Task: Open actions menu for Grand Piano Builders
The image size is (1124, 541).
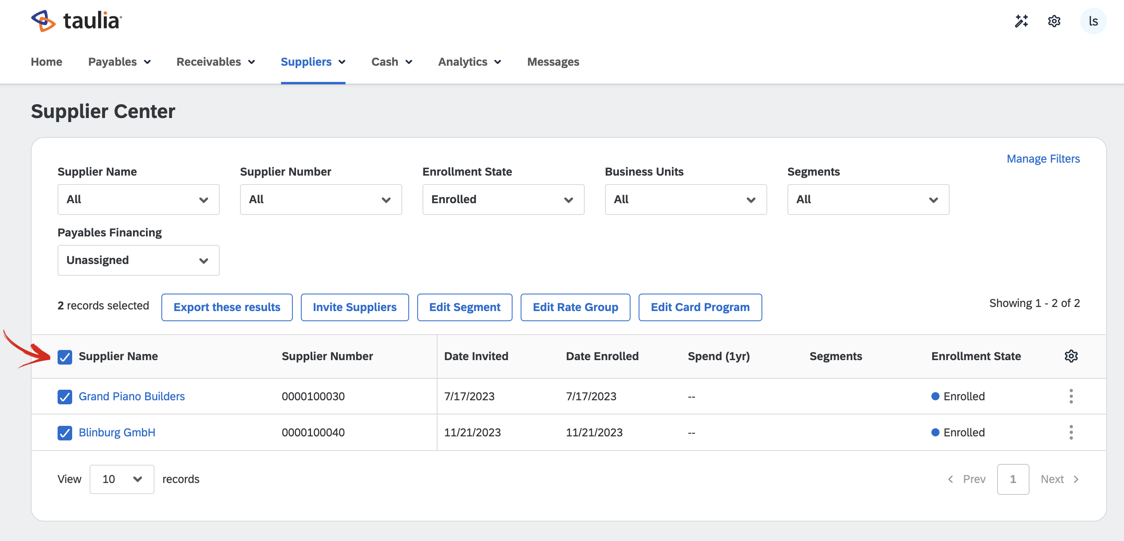Action: [1071, 396]
